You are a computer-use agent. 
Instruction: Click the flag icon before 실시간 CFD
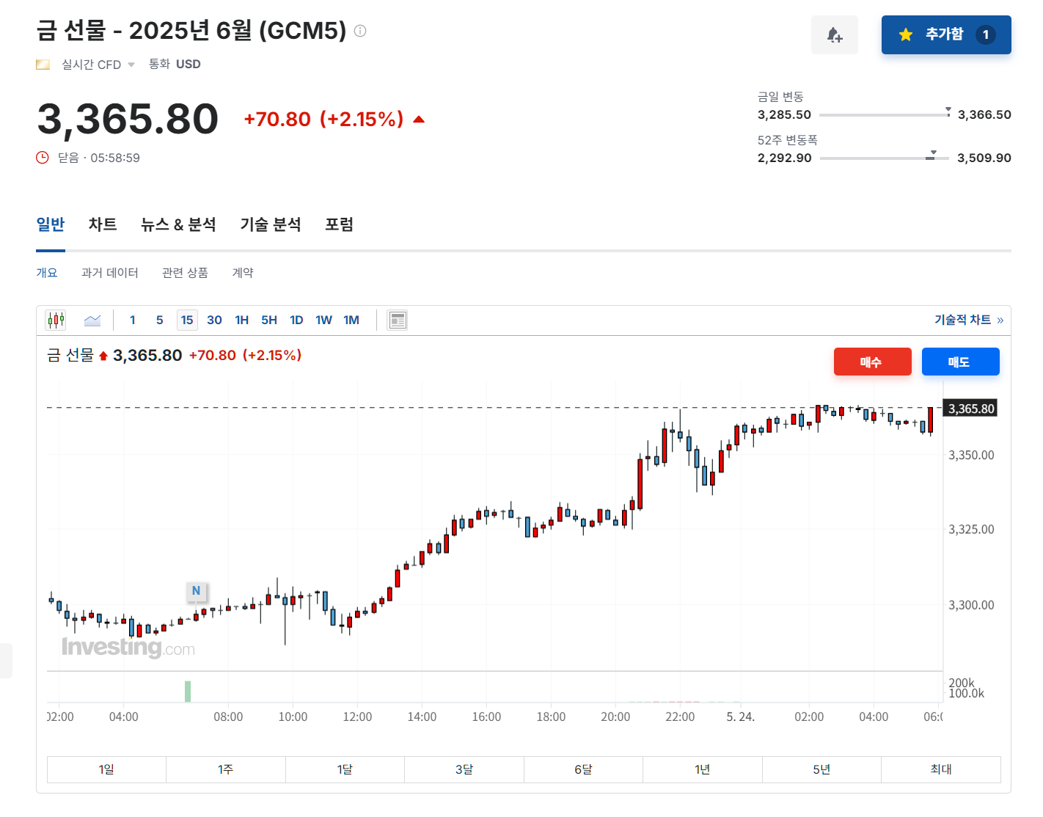coord(43,64)
